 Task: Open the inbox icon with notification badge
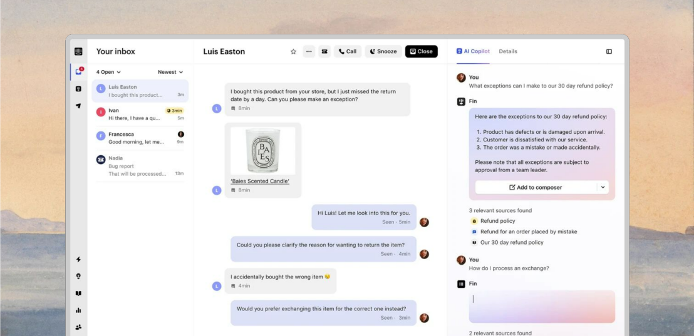click(x=78, y=72)
